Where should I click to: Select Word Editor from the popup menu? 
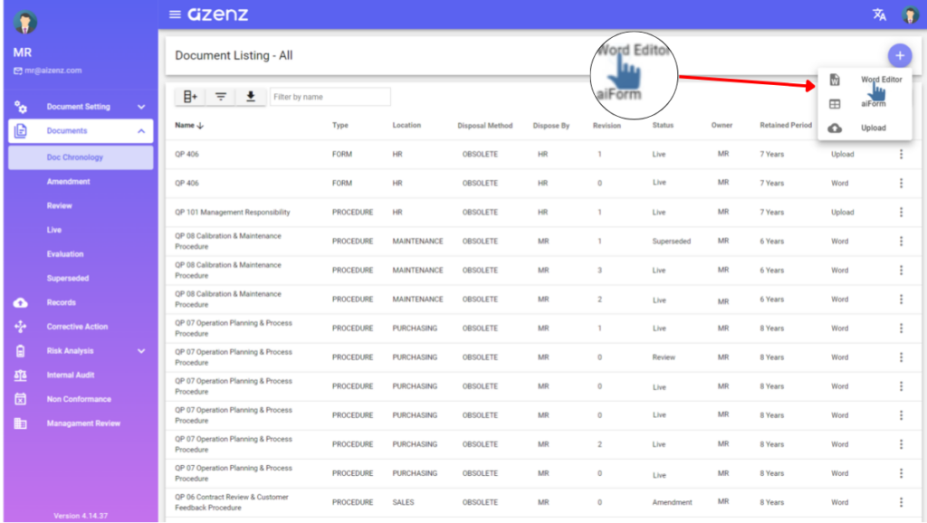pos(880,80)
